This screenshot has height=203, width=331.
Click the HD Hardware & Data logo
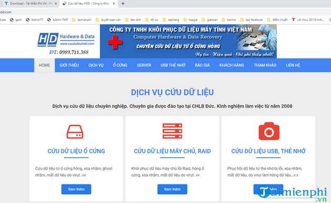[x=66, y=39]
